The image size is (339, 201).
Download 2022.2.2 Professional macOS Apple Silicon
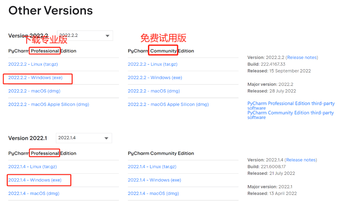coord(49,104)
